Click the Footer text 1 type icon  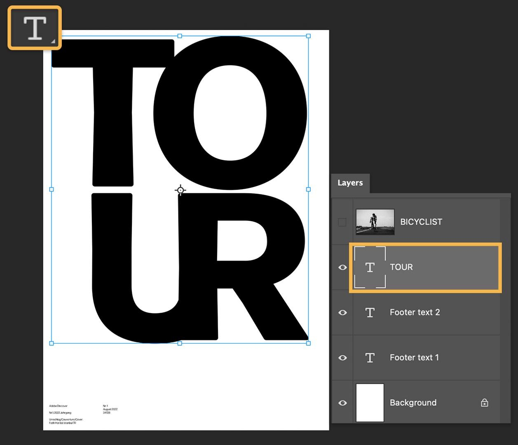370,358
